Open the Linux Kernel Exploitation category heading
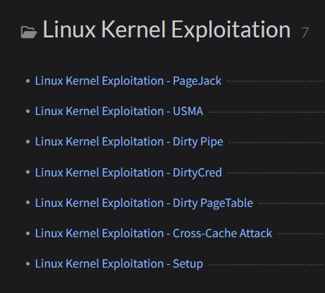The width and height of the screenshot is (325, 293). coord(166,30)
